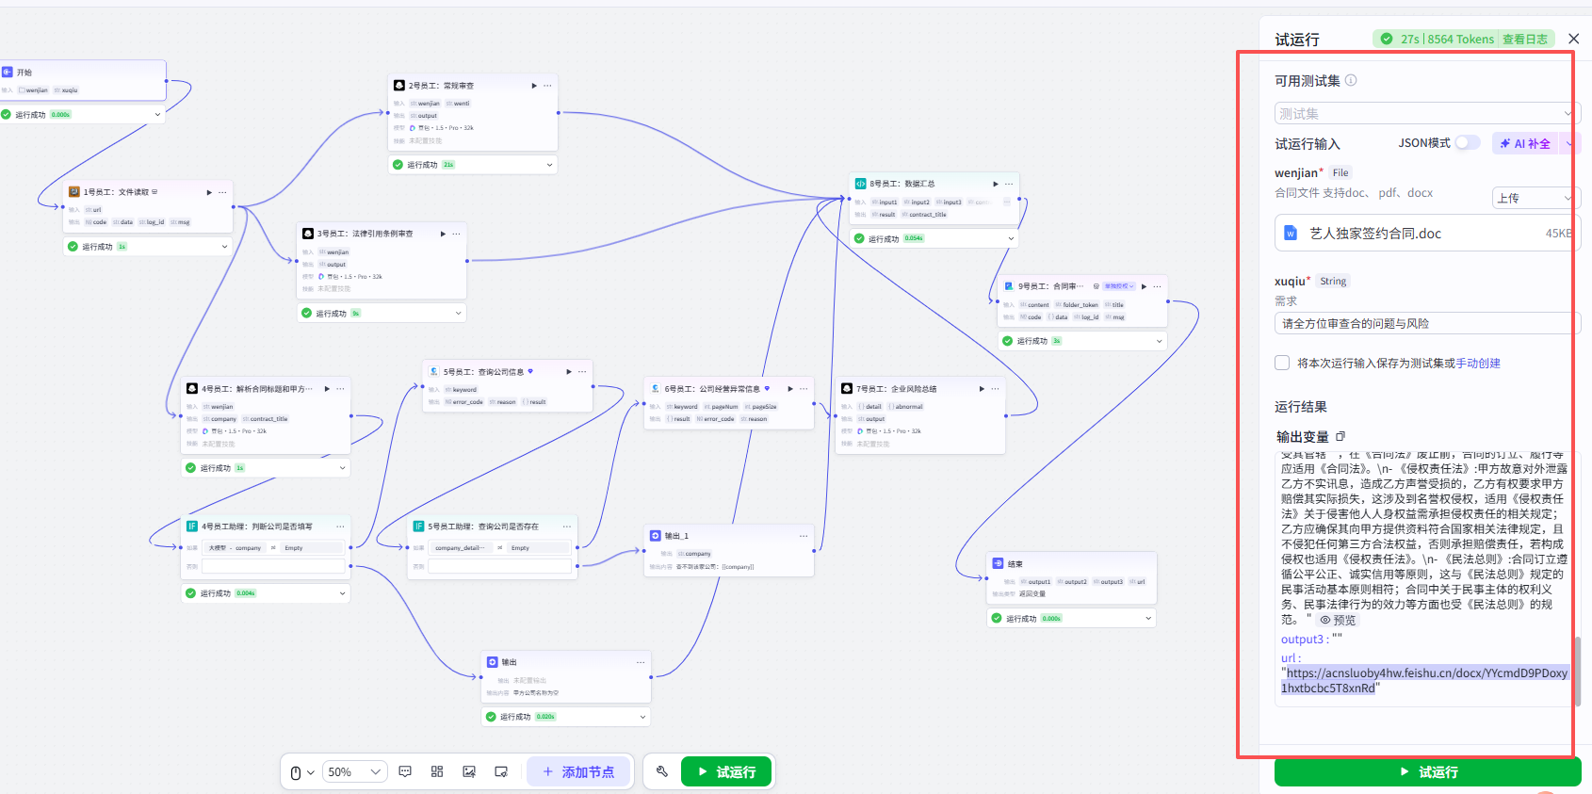Click the export image icon in toolbar

[x=469, y=772]
